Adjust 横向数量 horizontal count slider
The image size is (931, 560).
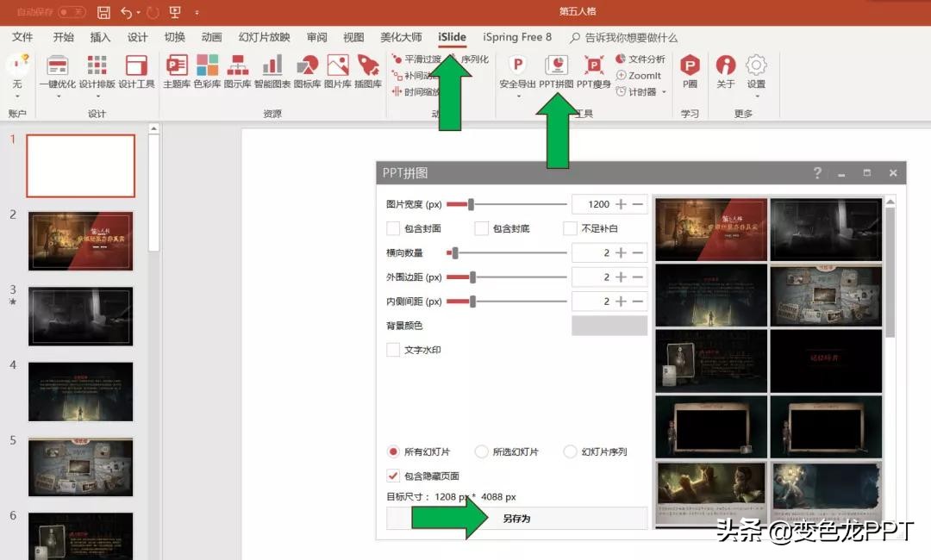click(455, 252)
